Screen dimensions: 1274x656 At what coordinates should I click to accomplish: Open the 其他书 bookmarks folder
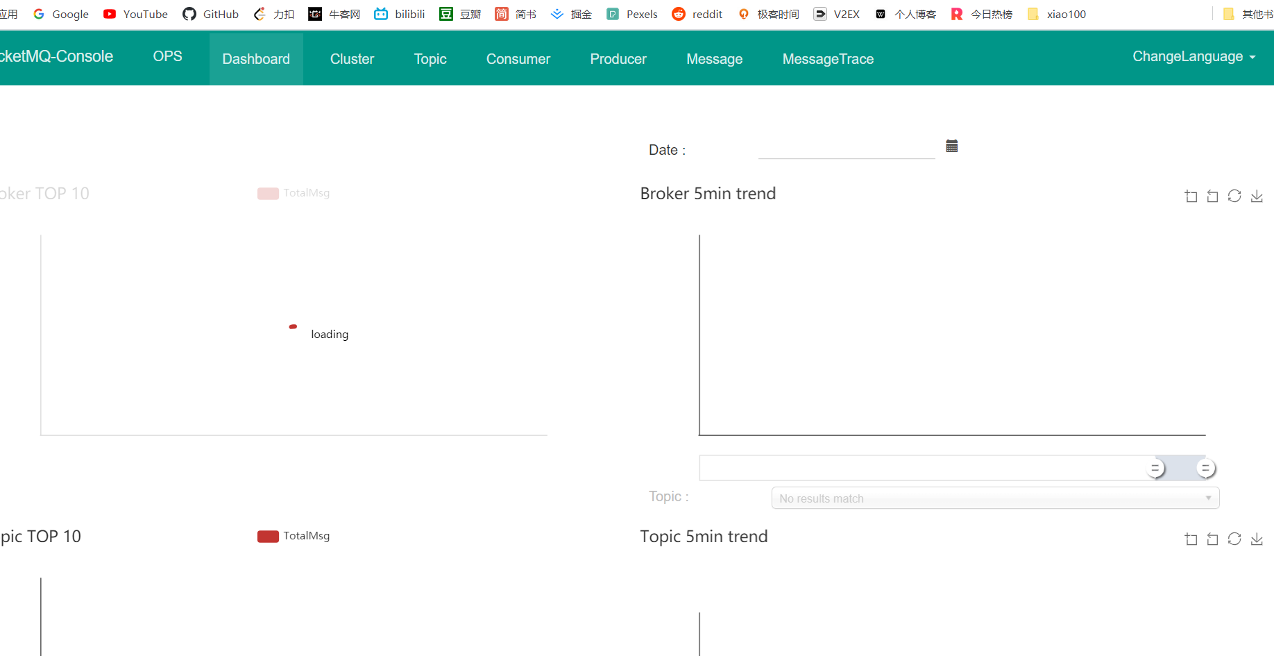(x=1247, y=14)
